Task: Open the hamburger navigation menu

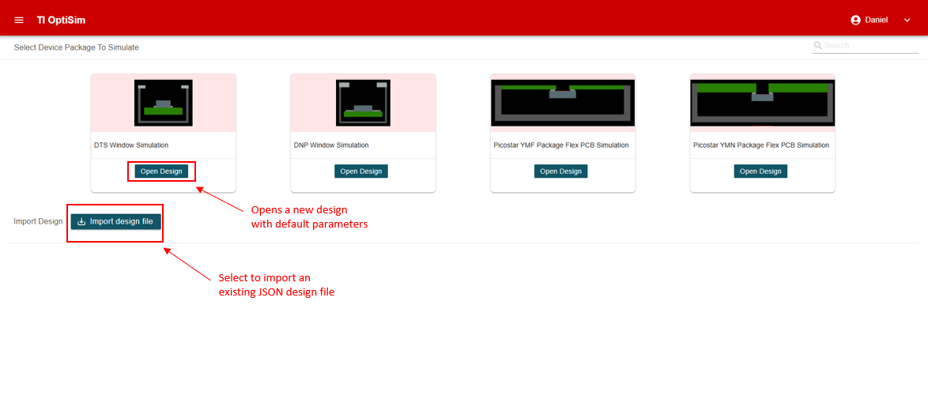Action: 19,20
